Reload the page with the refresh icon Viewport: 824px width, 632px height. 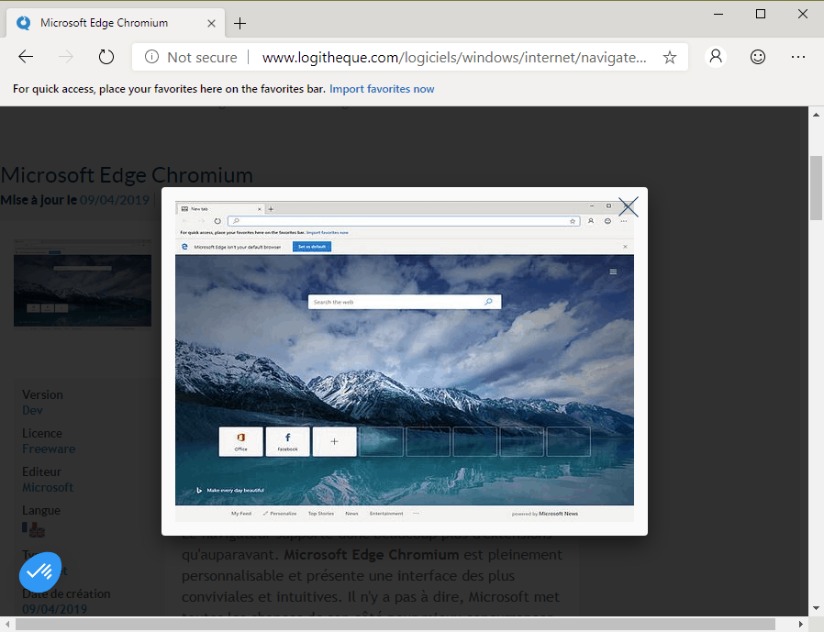tap(106, 57)
